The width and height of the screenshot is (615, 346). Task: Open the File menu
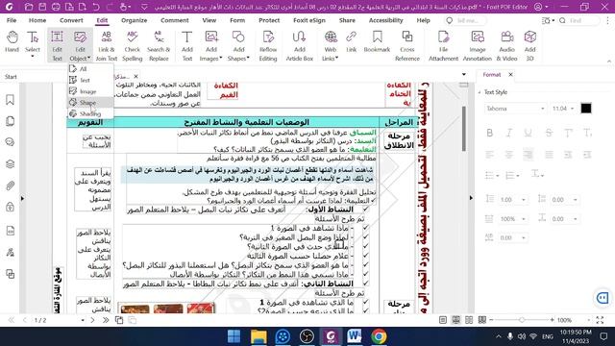(x=12, y=20)
